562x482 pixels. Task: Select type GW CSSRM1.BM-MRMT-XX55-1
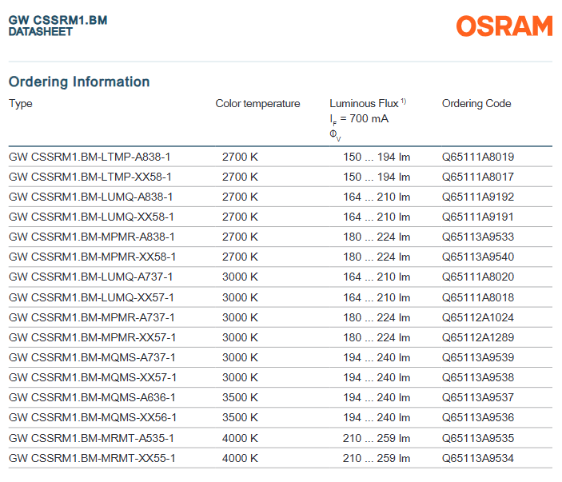tap(92, 459)
